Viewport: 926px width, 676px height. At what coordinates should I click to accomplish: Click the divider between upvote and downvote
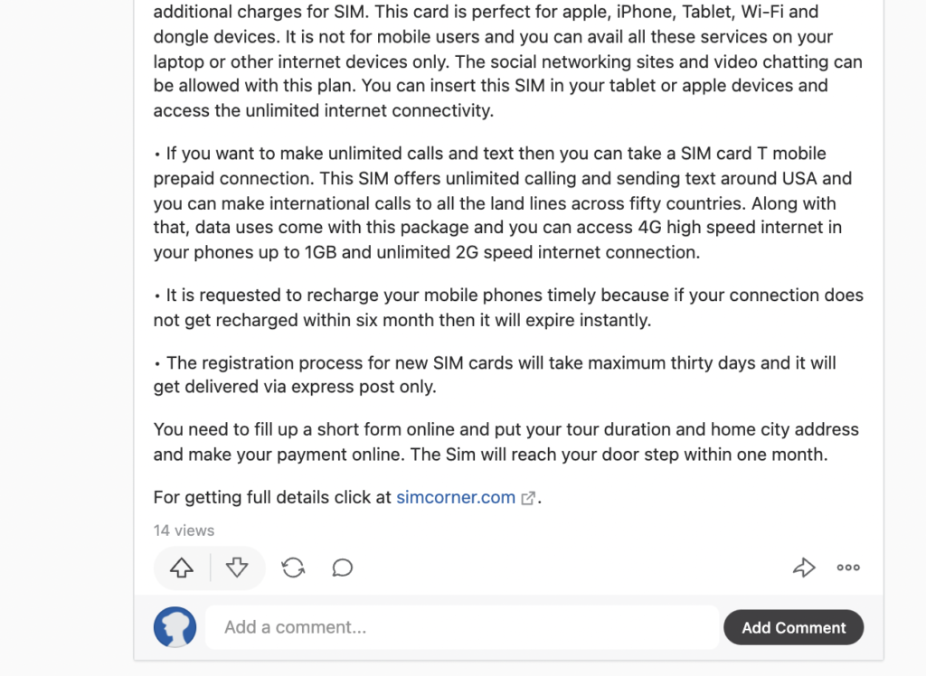click(x=210, y=568)
